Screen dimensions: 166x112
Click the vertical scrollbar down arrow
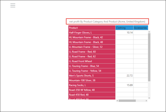(149, 98)
